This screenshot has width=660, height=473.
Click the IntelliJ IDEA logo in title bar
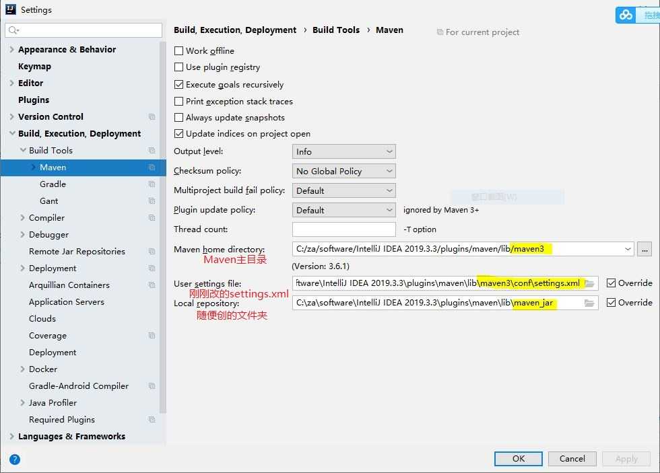11,9
